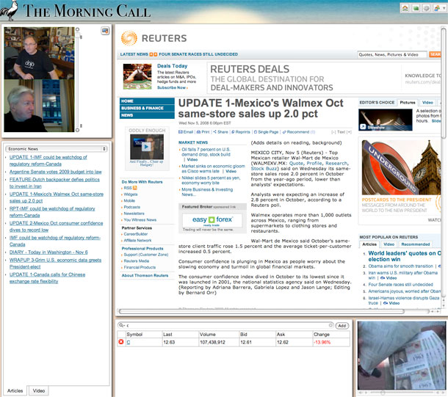Image resolution: width=448 pixels, height=397 pixels.
Task: Click the Reuters horizontal scrollbar
Action: (x=261, y=311)
